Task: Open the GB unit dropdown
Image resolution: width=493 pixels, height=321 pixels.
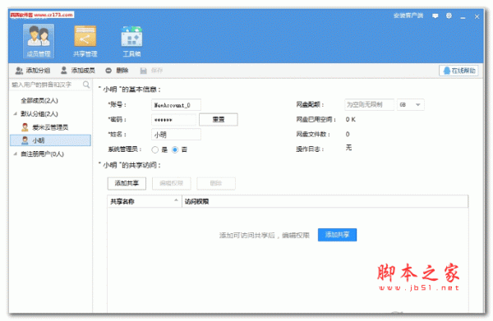Action: pos(410,104)
